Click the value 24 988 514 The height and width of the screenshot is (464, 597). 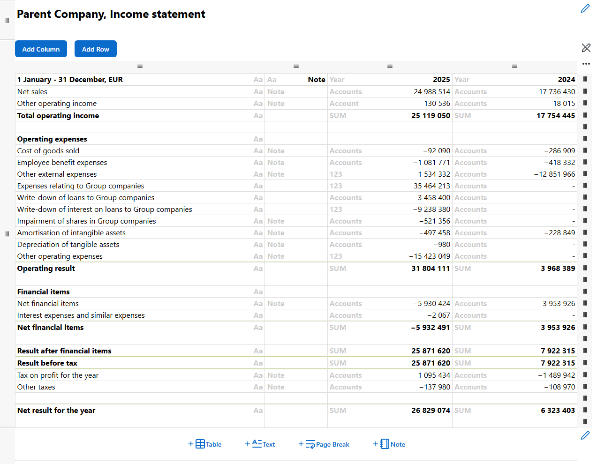(432, 92)
